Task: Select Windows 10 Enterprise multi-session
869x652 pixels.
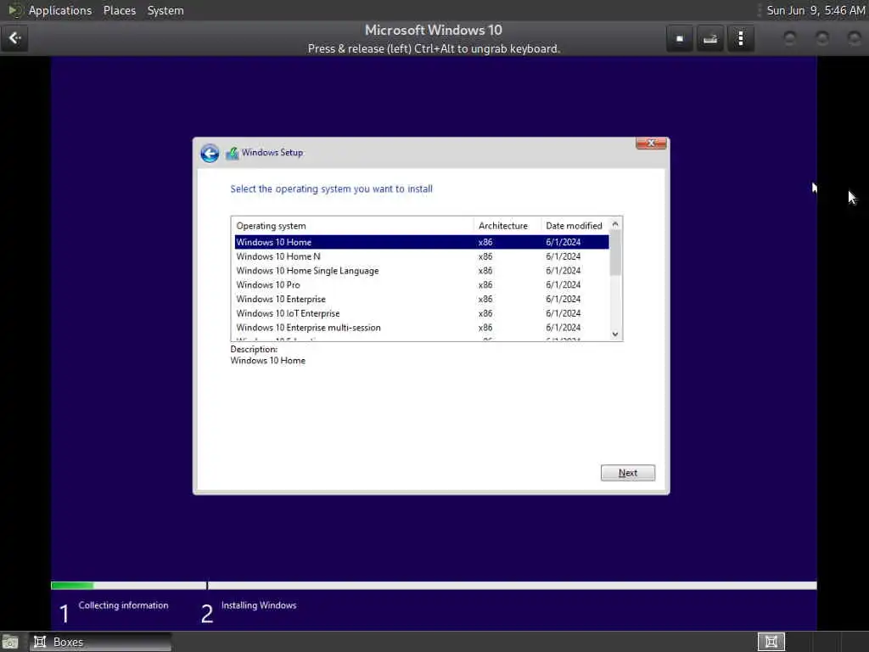Action: 421,328
